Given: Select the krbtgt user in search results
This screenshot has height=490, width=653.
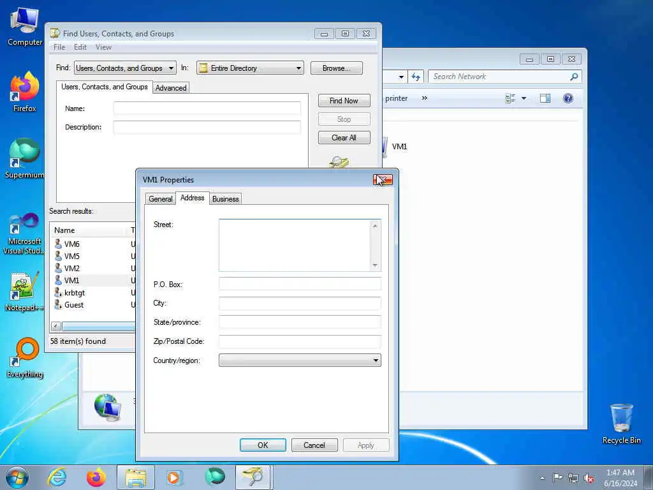Looking at the screenshot, I should pyautogui.click(x=75, y=292).
